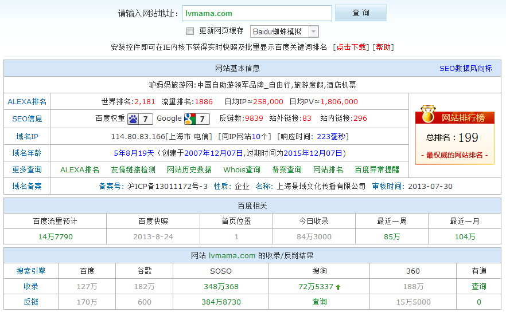Open Whois查询 link
The image size is (506, 312).
click(242, 169)
